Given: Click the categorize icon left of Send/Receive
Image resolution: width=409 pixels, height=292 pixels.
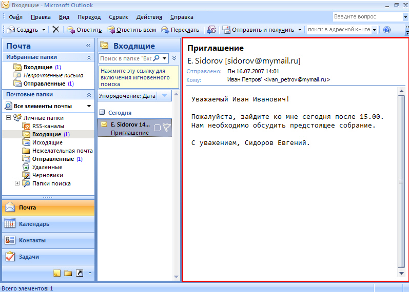Looking at the screenshot, I should (211, 30).
